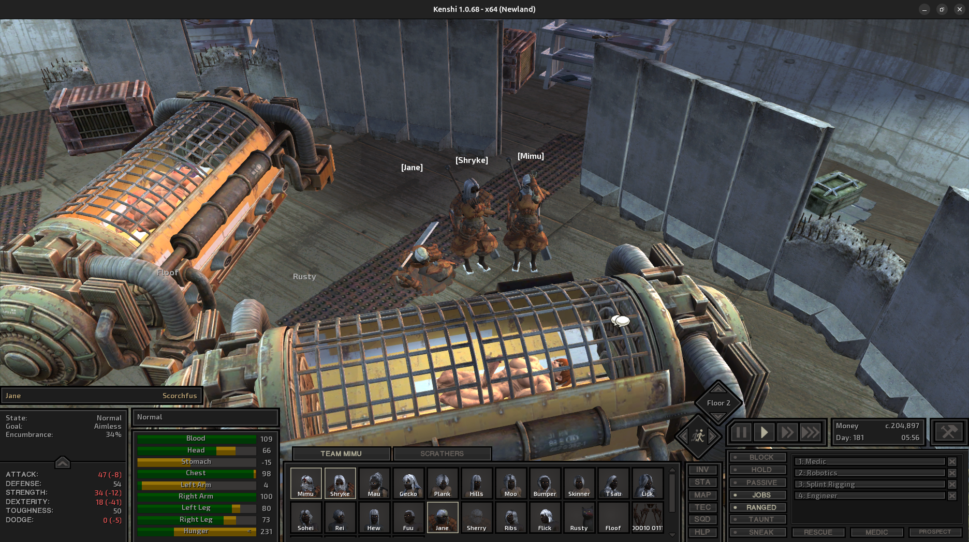
Task: Select Rei's portrait
Action: (x=340, y=517)
